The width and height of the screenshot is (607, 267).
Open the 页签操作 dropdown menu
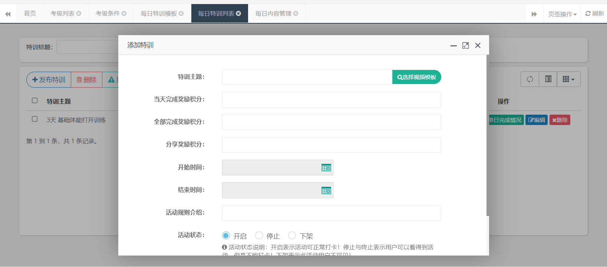(x=562, y=14)
